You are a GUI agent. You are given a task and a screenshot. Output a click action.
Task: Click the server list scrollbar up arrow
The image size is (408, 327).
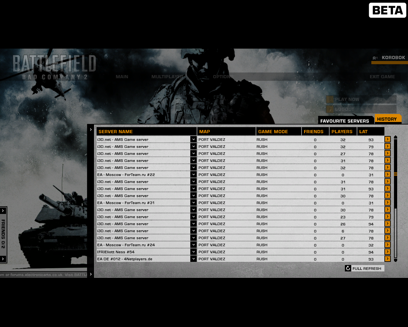pyautogui.click(x=396, y=137)
